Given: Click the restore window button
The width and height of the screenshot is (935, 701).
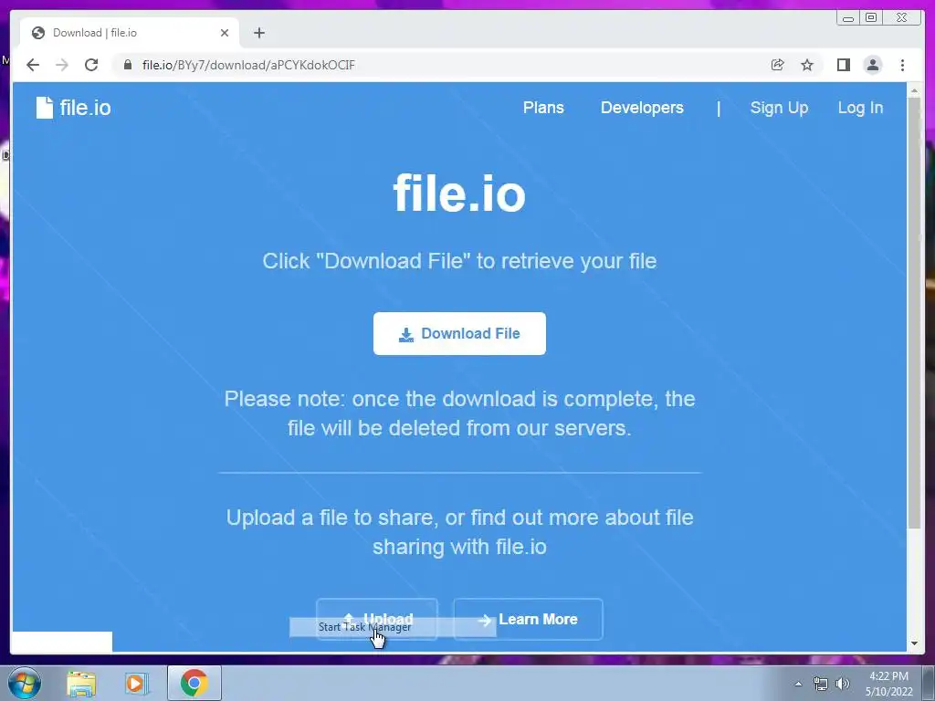Looking at the screenshot, I should pyautogui.click(x=871, y=18).
